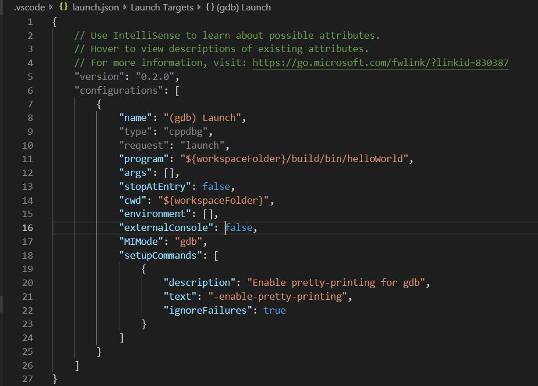Select line number 16 in the gutter
This screenshot has width=538, height=386.
pos(27,227)
